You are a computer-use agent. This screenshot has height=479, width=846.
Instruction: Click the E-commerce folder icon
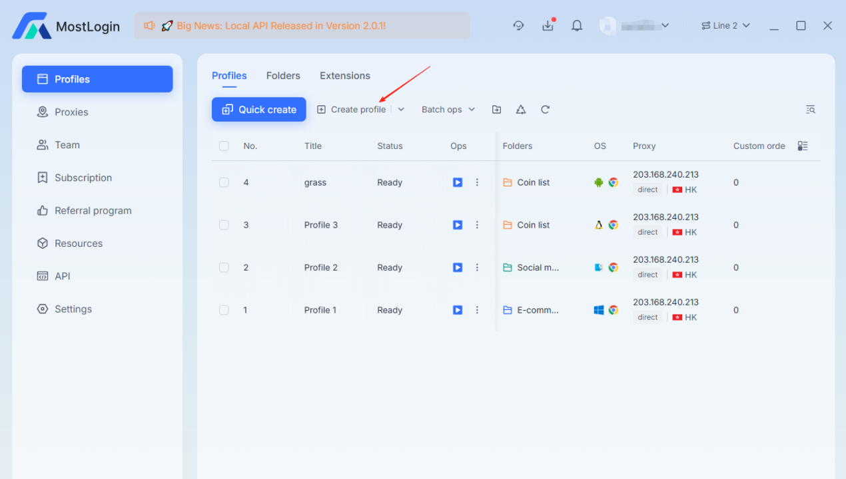[508, 310]
